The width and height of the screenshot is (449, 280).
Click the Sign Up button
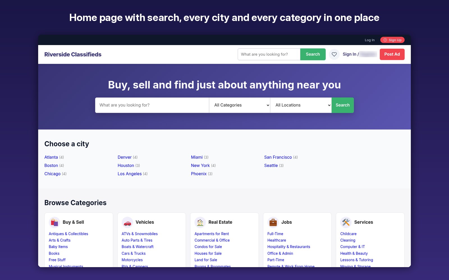[x=392, y=40]
